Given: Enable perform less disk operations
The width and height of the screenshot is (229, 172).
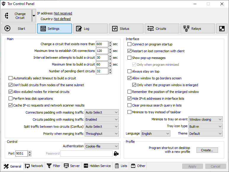Looking at the screenshot, I should tap(10, 99).
